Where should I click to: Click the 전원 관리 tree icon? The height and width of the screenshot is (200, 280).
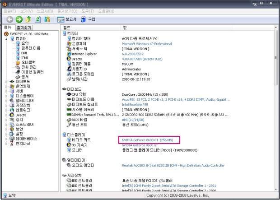point(18,67)
